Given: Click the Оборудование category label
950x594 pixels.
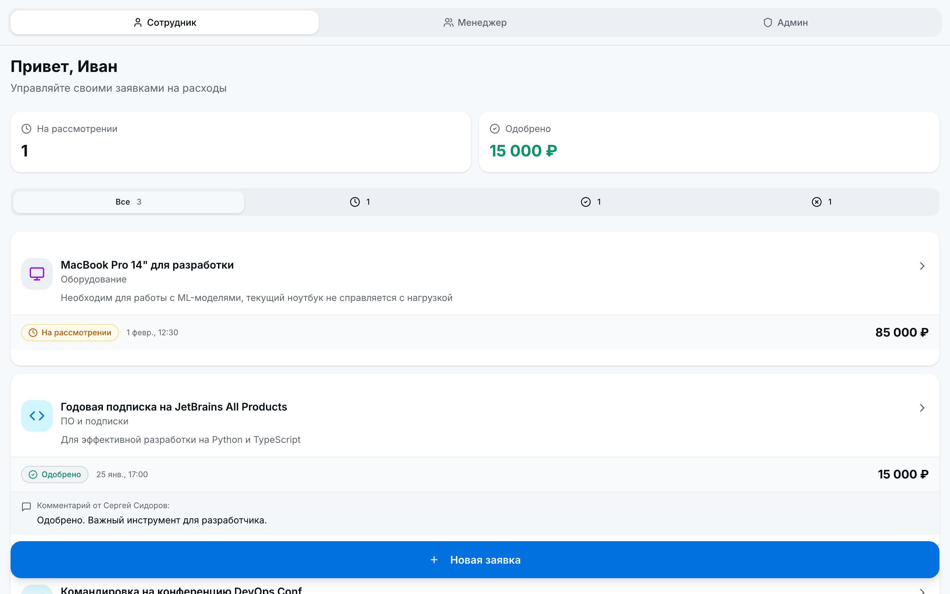Looking at the screenshot, I should (93, 279).
